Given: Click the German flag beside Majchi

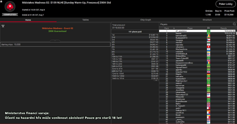Looking at the screenshot, I should click(209, 74).
